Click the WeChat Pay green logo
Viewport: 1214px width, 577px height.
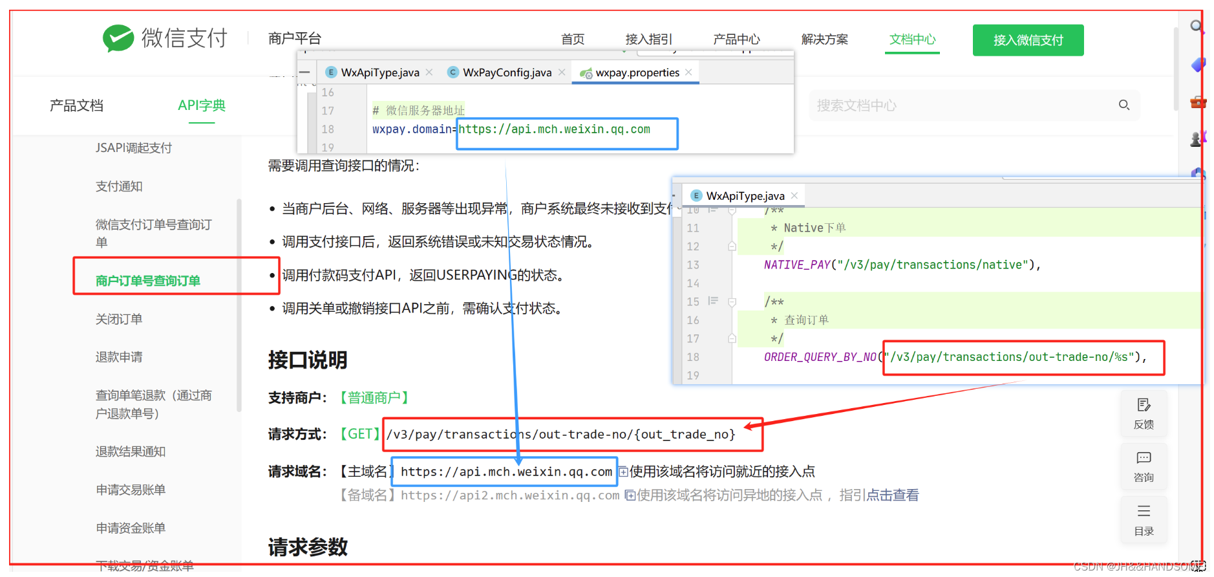[118, 38]
